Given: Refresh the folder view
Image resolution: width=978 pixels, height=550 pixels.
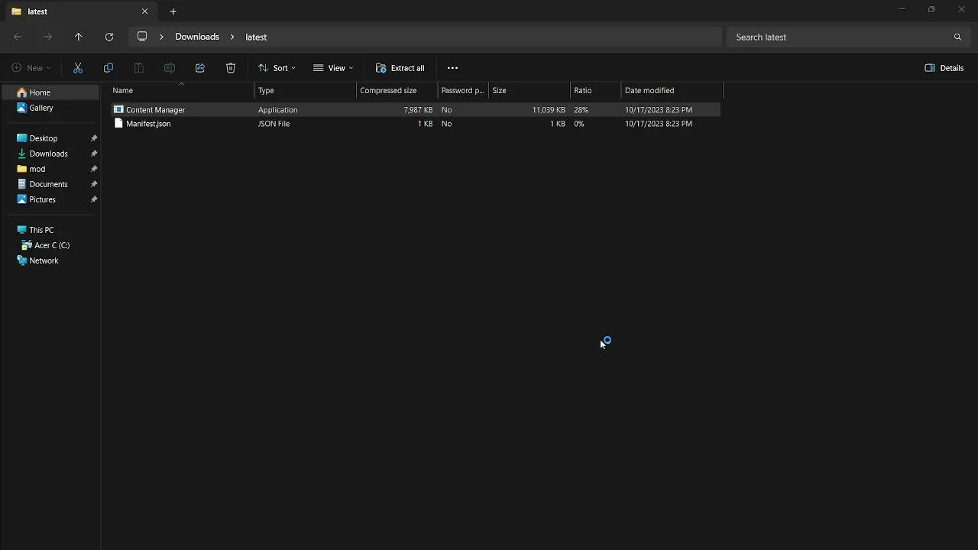Looking at the screenshot, I should [x=109, y=37].
